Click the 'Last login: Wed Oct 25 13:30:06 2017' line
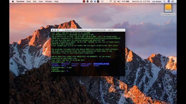The width and height of the screenshot is (186, 104). [x=68, y=60]
